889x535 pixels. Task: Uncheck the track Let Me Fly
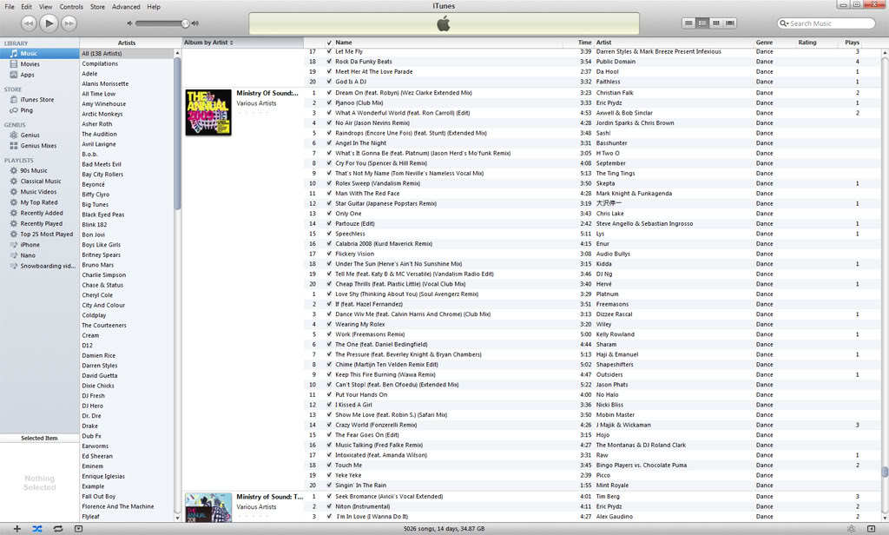pos(328,50)
